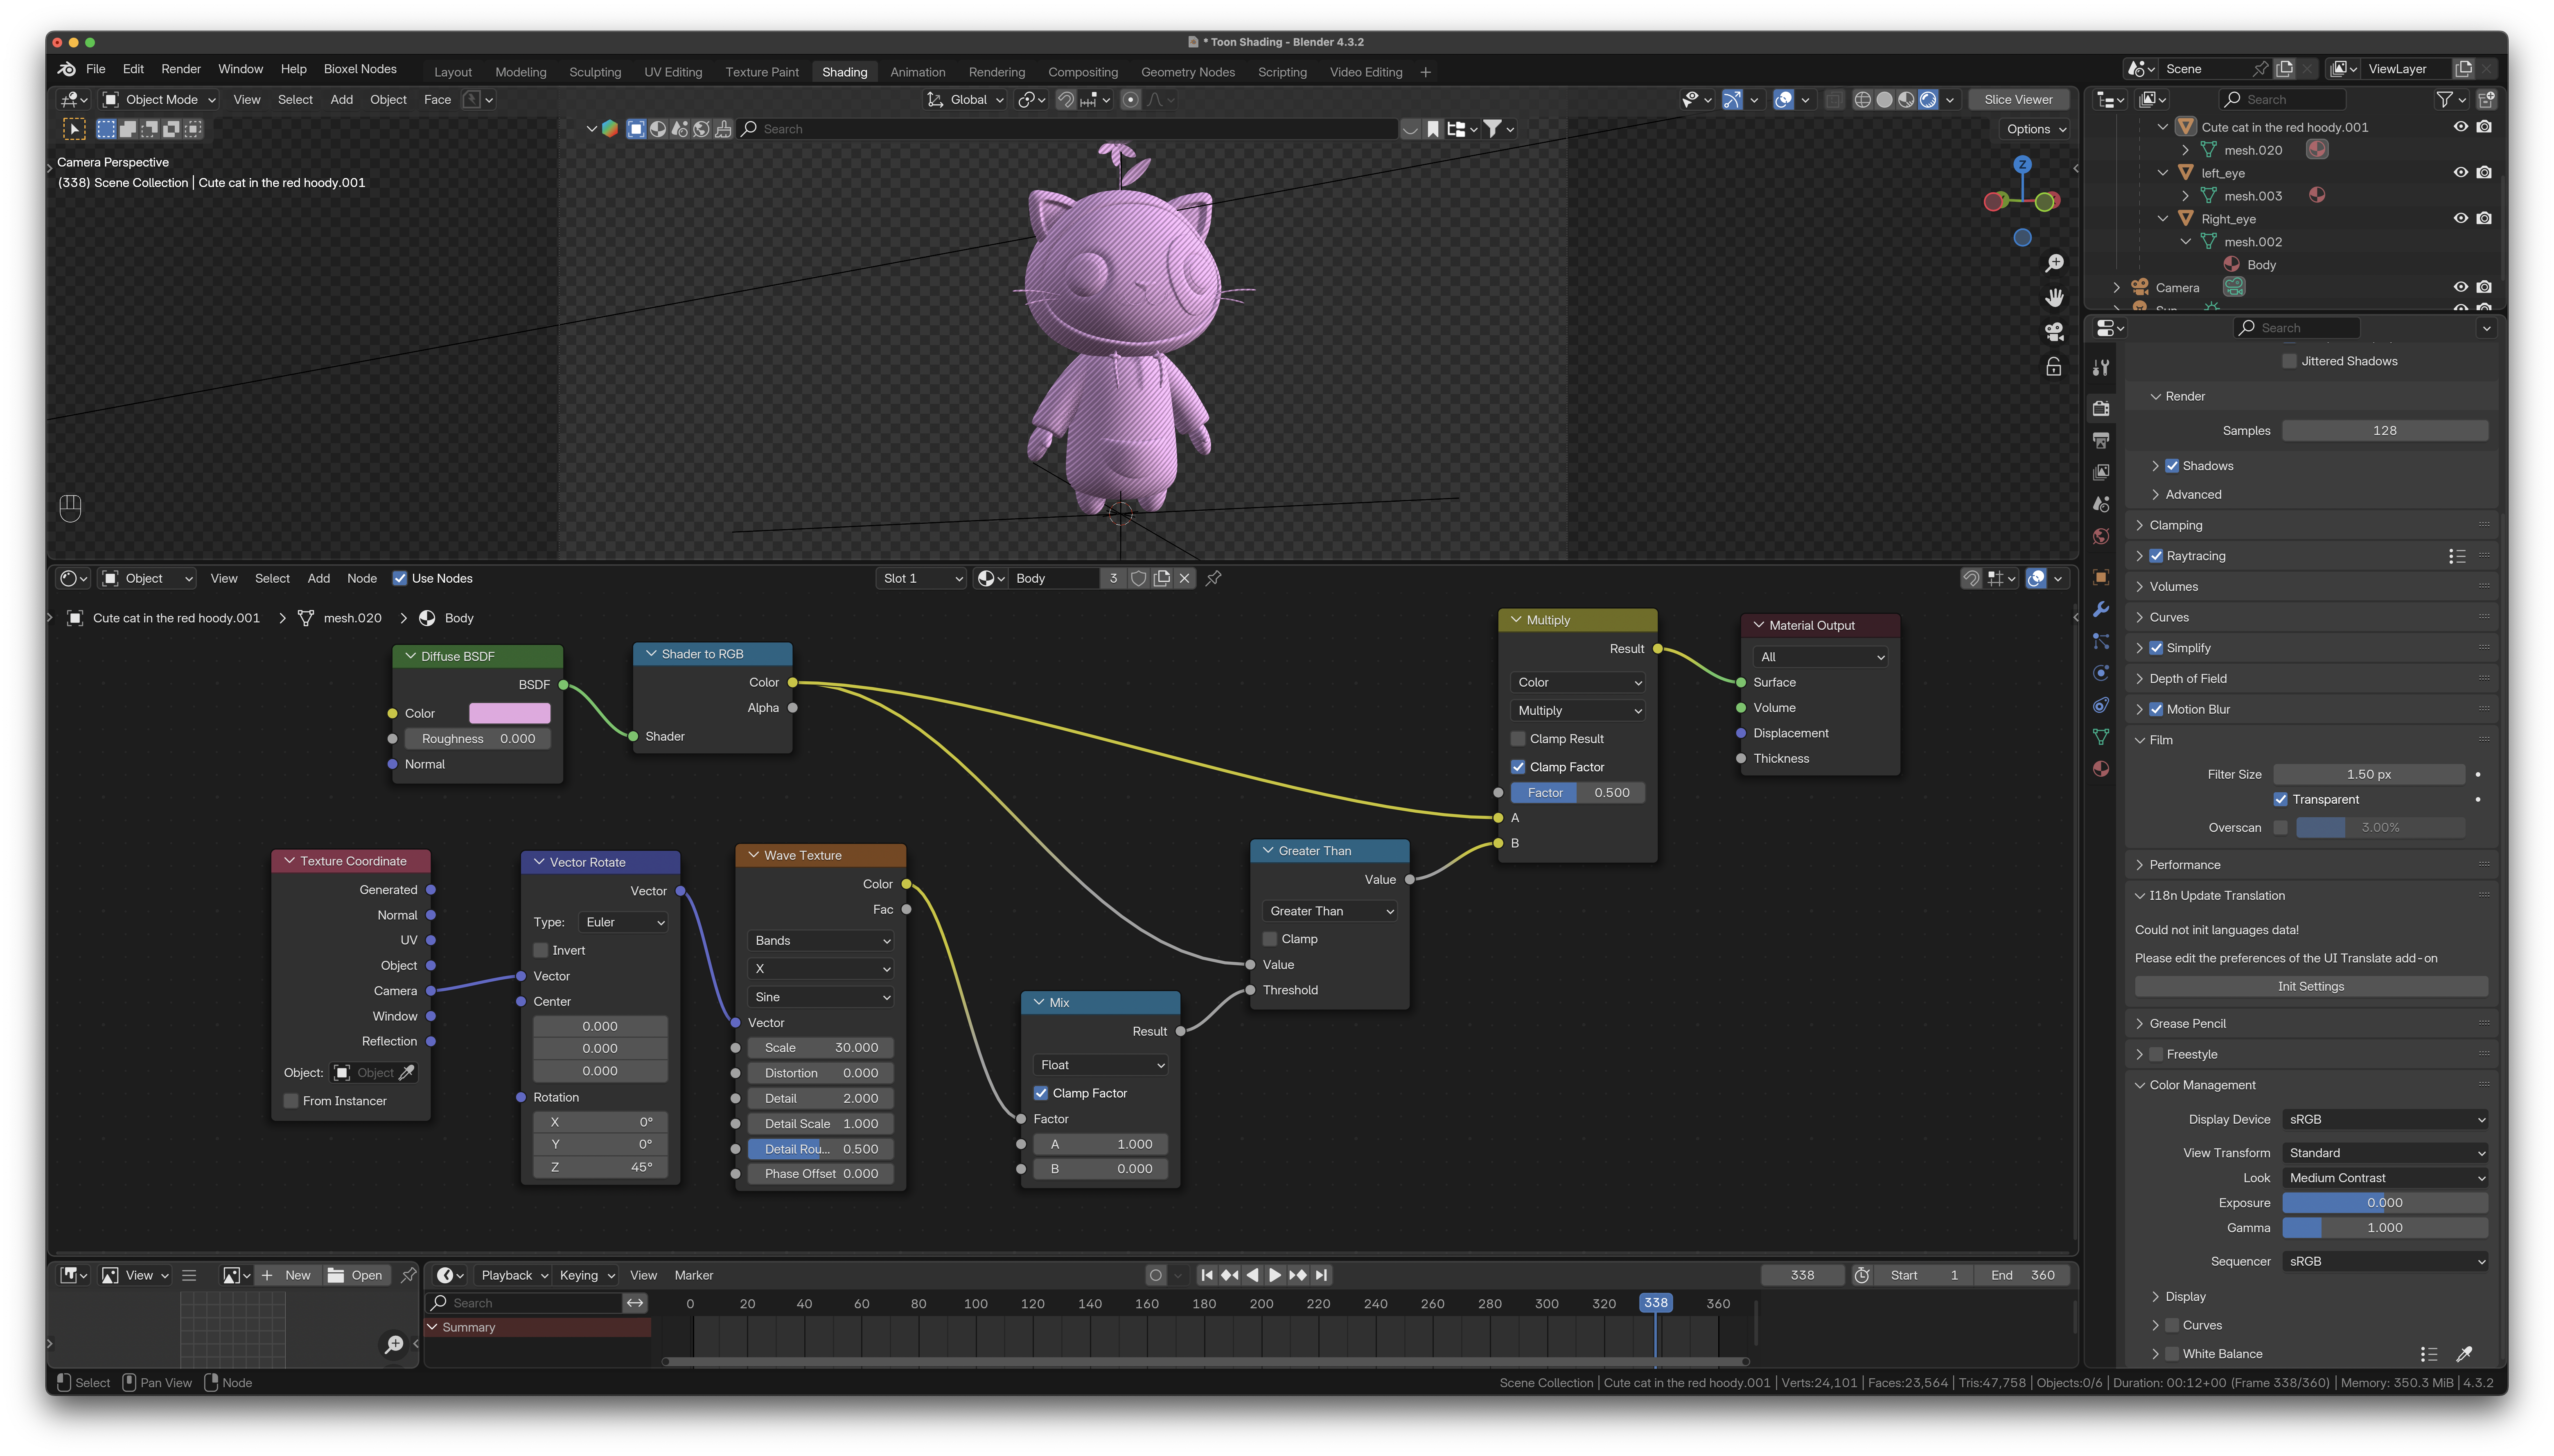2554x1456 pixels.
Task: Jump to the timeline start frame
Action: click(1207, 1276)
